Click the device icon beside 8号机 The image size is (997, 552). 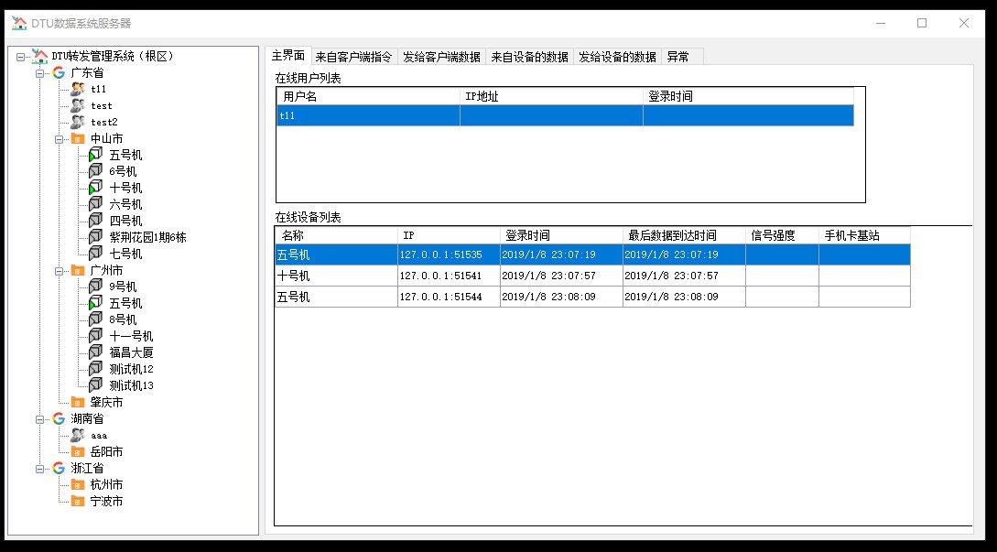[x=95, y=319]
